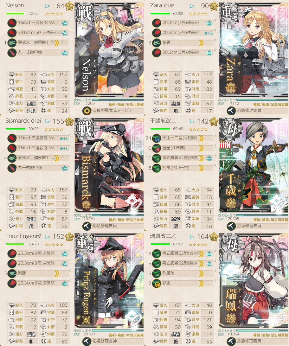The width and height of the screenshot is (289, 346).
Task: Click the ★+6 marker on Zara's second 20.3cm gun
Action: tap(209, 33)
